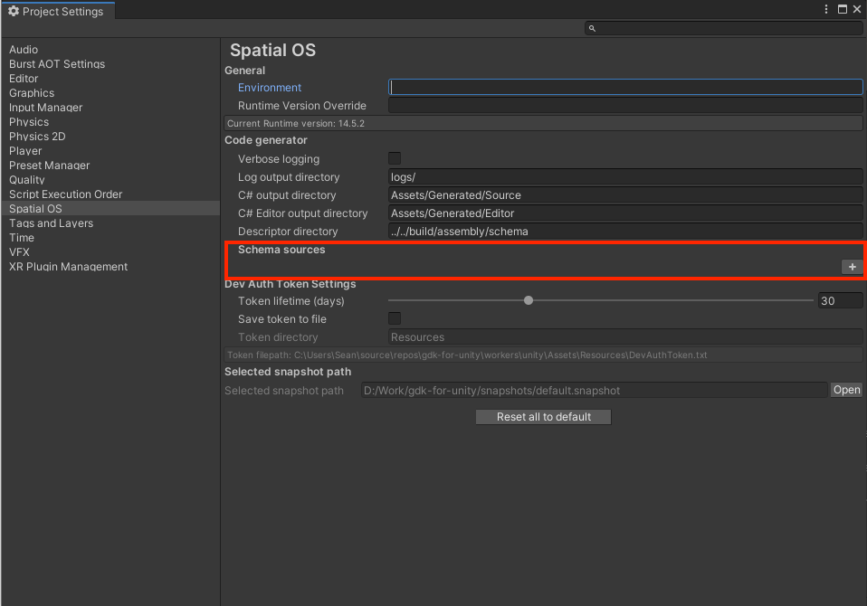This screenshot has width=867, height=606.
Task: Click the C# output directory field
Action: coord(625,195)
